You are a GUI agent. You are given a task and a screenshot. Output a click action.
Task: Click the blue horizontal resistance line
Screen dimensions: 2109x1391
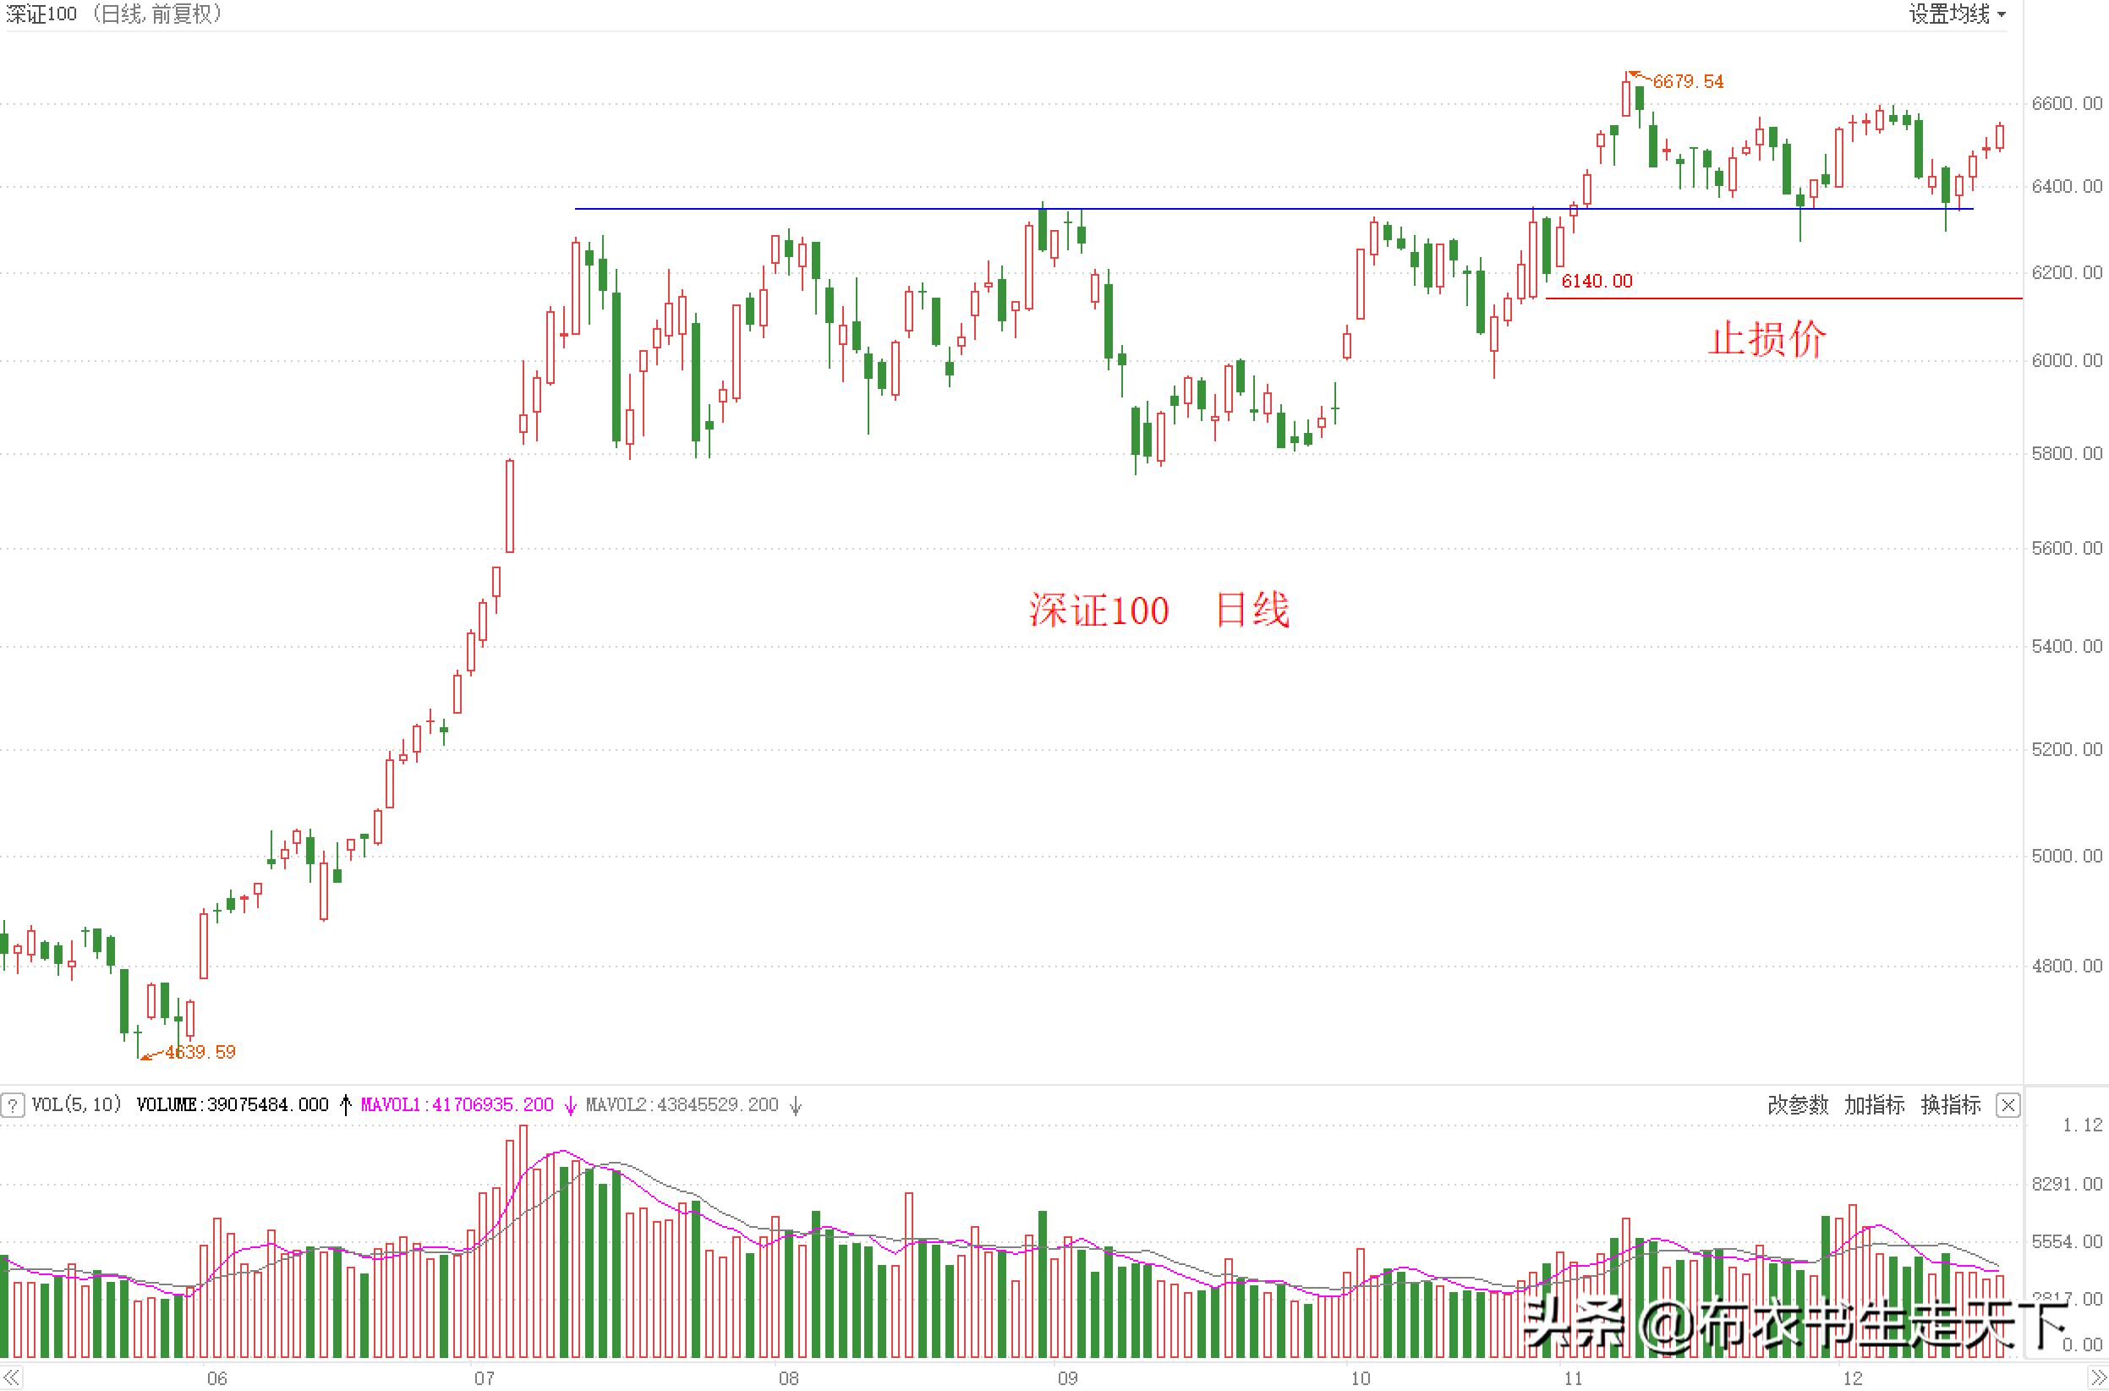(x=887, y=209)
